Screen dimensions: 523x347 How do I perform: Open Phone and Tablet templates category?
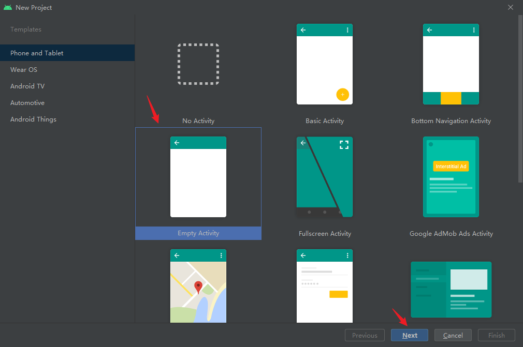pos(67,53)
